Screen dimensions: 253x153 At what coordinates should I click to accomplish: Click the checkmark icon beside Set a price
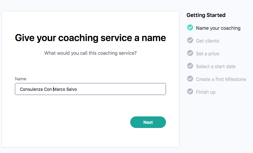[190, 53]
